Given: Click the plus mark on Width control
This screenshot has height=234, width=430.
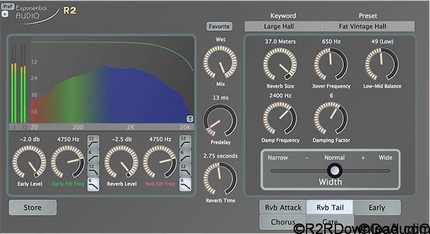Looking at the screenshot, I should [x=363, y=158].
